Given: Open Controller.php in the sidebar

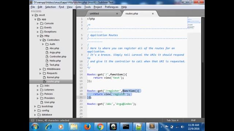Looking at the screenshot, I should coord(58,57).
